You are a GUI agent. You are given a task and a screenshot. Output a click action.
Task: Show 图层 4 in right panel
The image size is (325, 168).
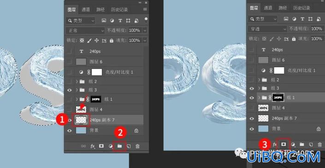[252, 108]
